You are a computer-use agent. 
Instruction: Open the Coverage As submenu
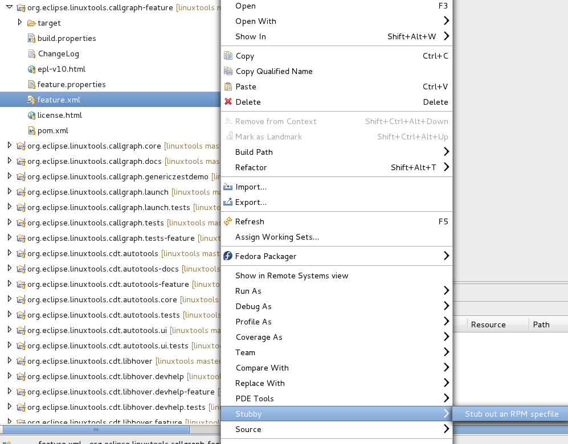(337, 337)
